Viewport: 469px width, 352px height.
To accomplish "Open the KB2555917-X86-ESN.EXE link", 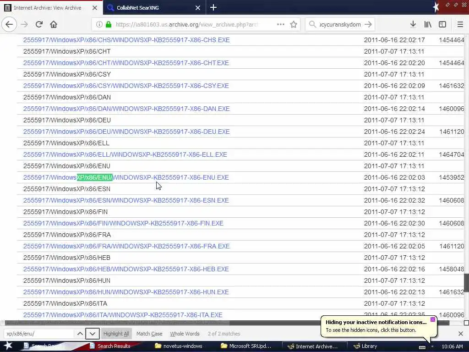I will pyautogui.click(x=126, y=200).
